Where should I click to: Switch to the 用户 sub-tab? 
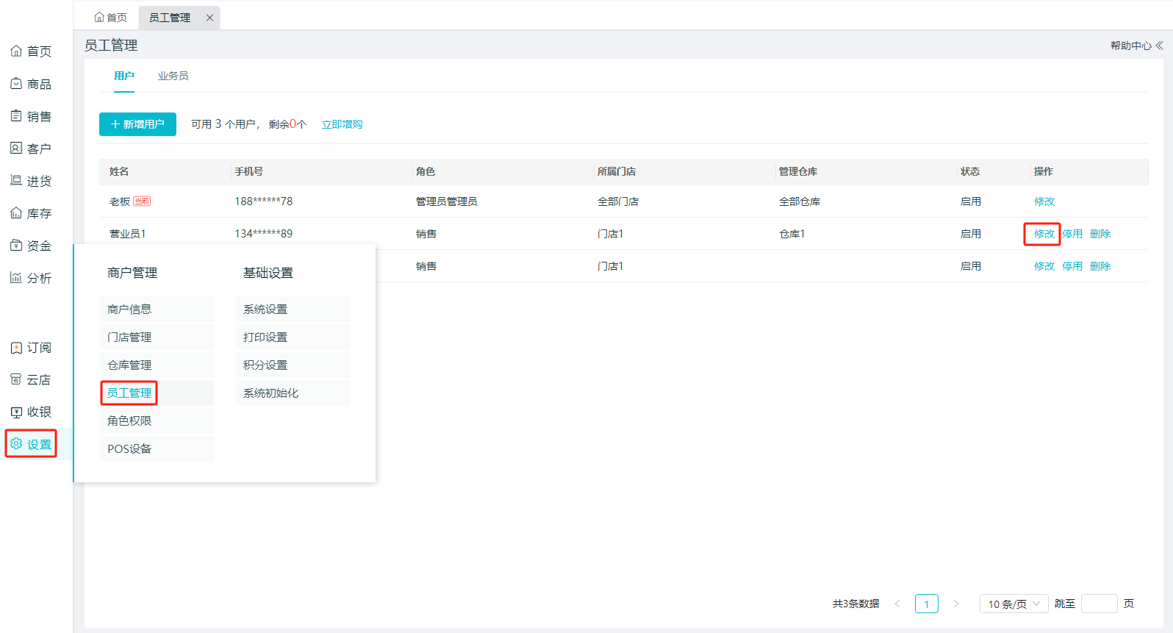click(124, 76)
